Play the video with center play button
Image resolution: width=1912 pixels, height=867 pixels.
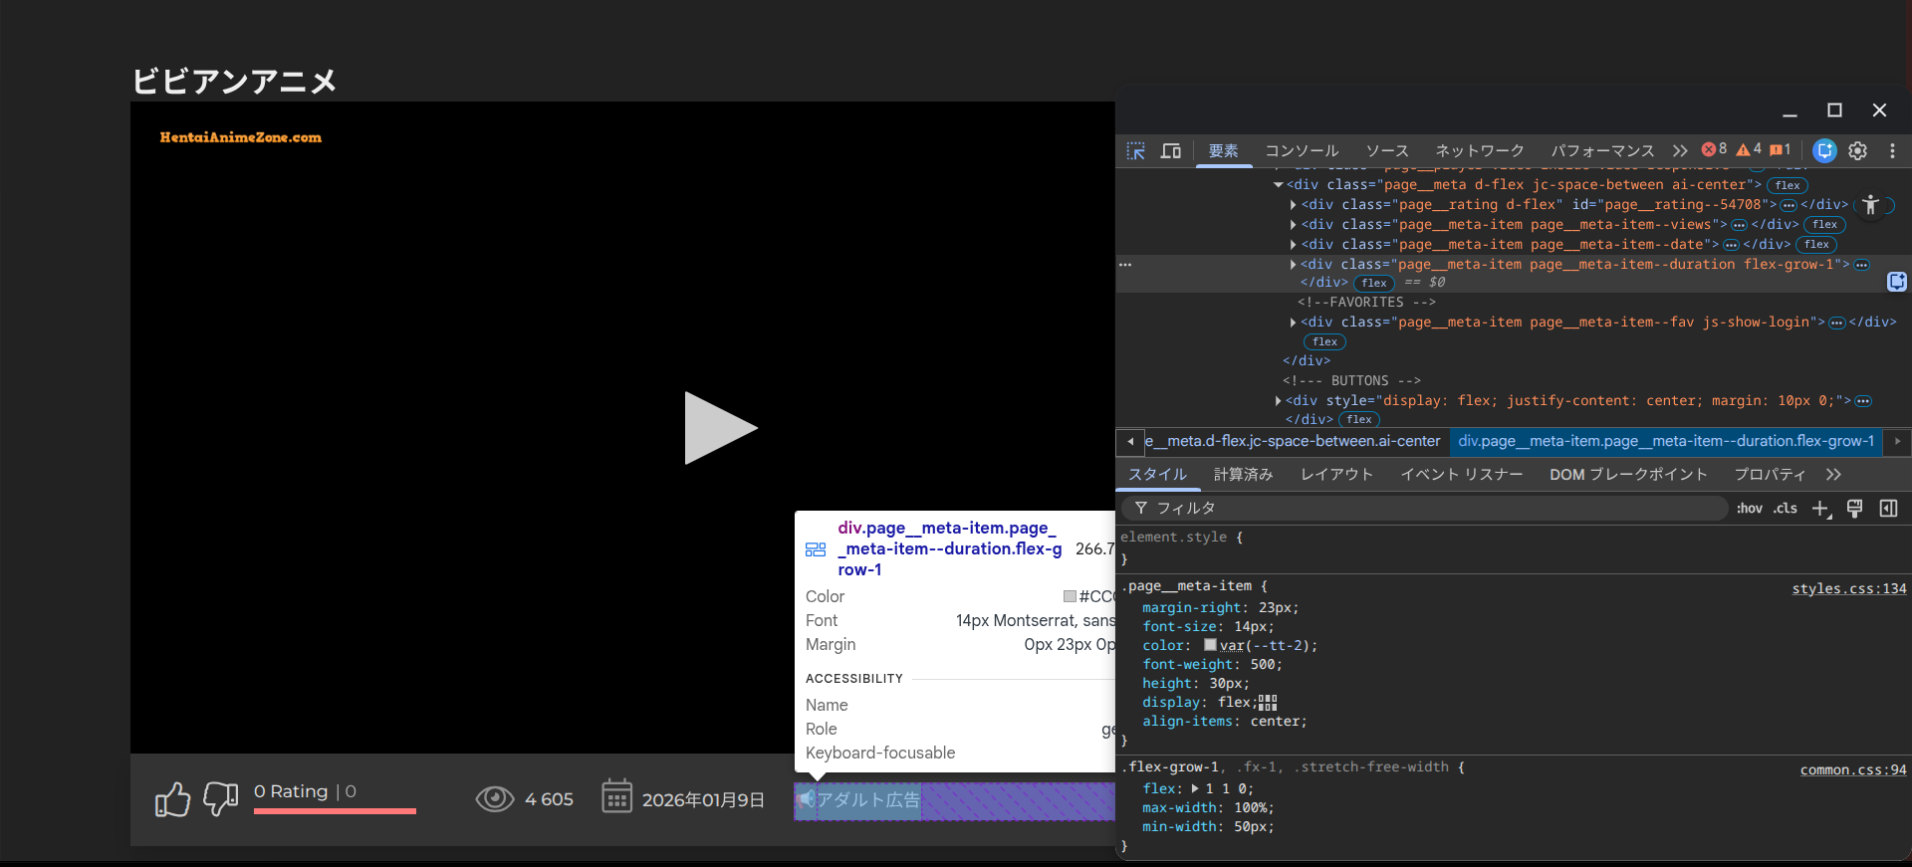click(x=721, y=428)
